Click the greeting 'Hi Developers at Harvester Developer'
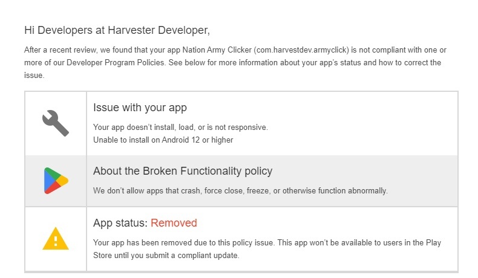This screenshot has height=278, width=478. pos(117,30)
